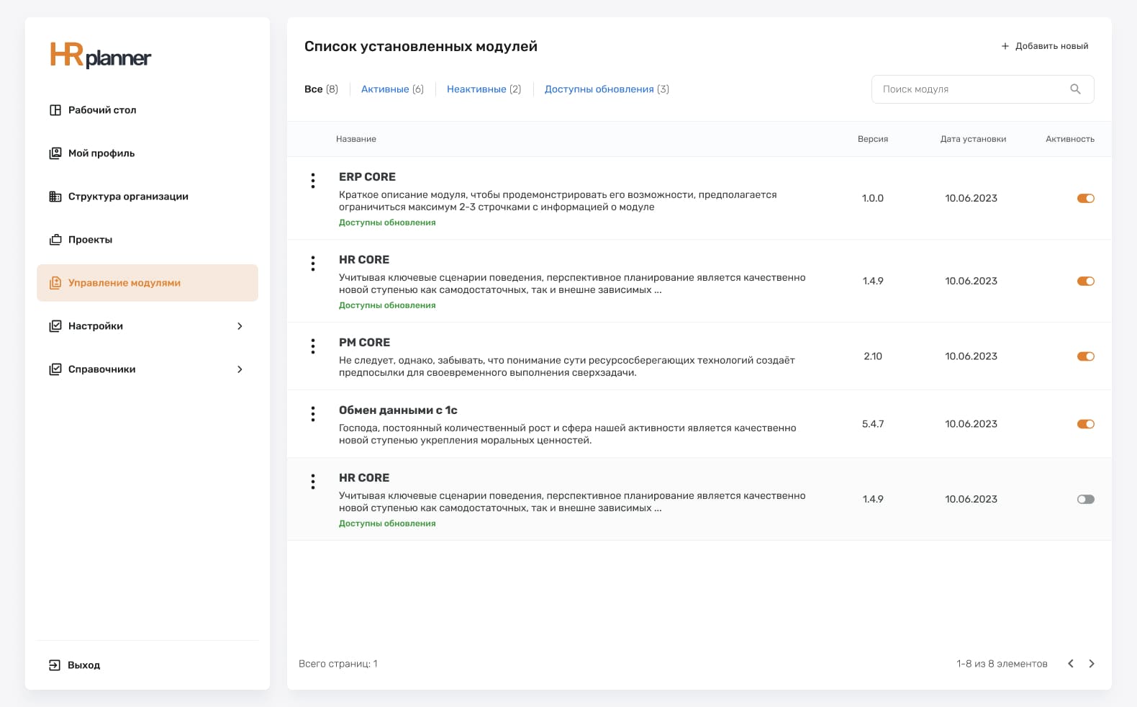Click the Проекты briefcase icon
This screenshot has width=1137, height=707.
pyautogui.click(x=55, y=240)
